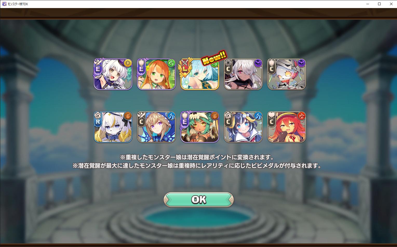Click the gold light element icon on witch card
Image resolution: width=397 pixels, height=247 pixels.
coord(128,63)
